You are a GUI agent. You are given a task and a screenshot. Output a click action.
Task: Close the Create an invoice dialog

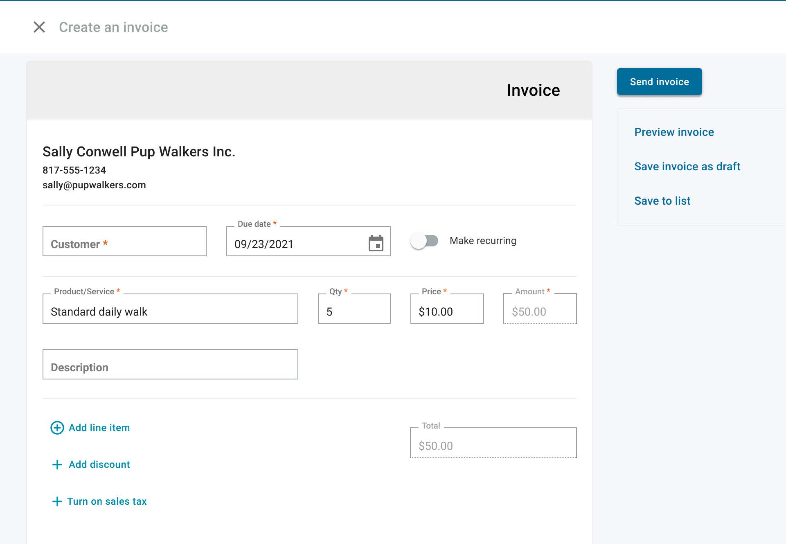pos(39,27)
